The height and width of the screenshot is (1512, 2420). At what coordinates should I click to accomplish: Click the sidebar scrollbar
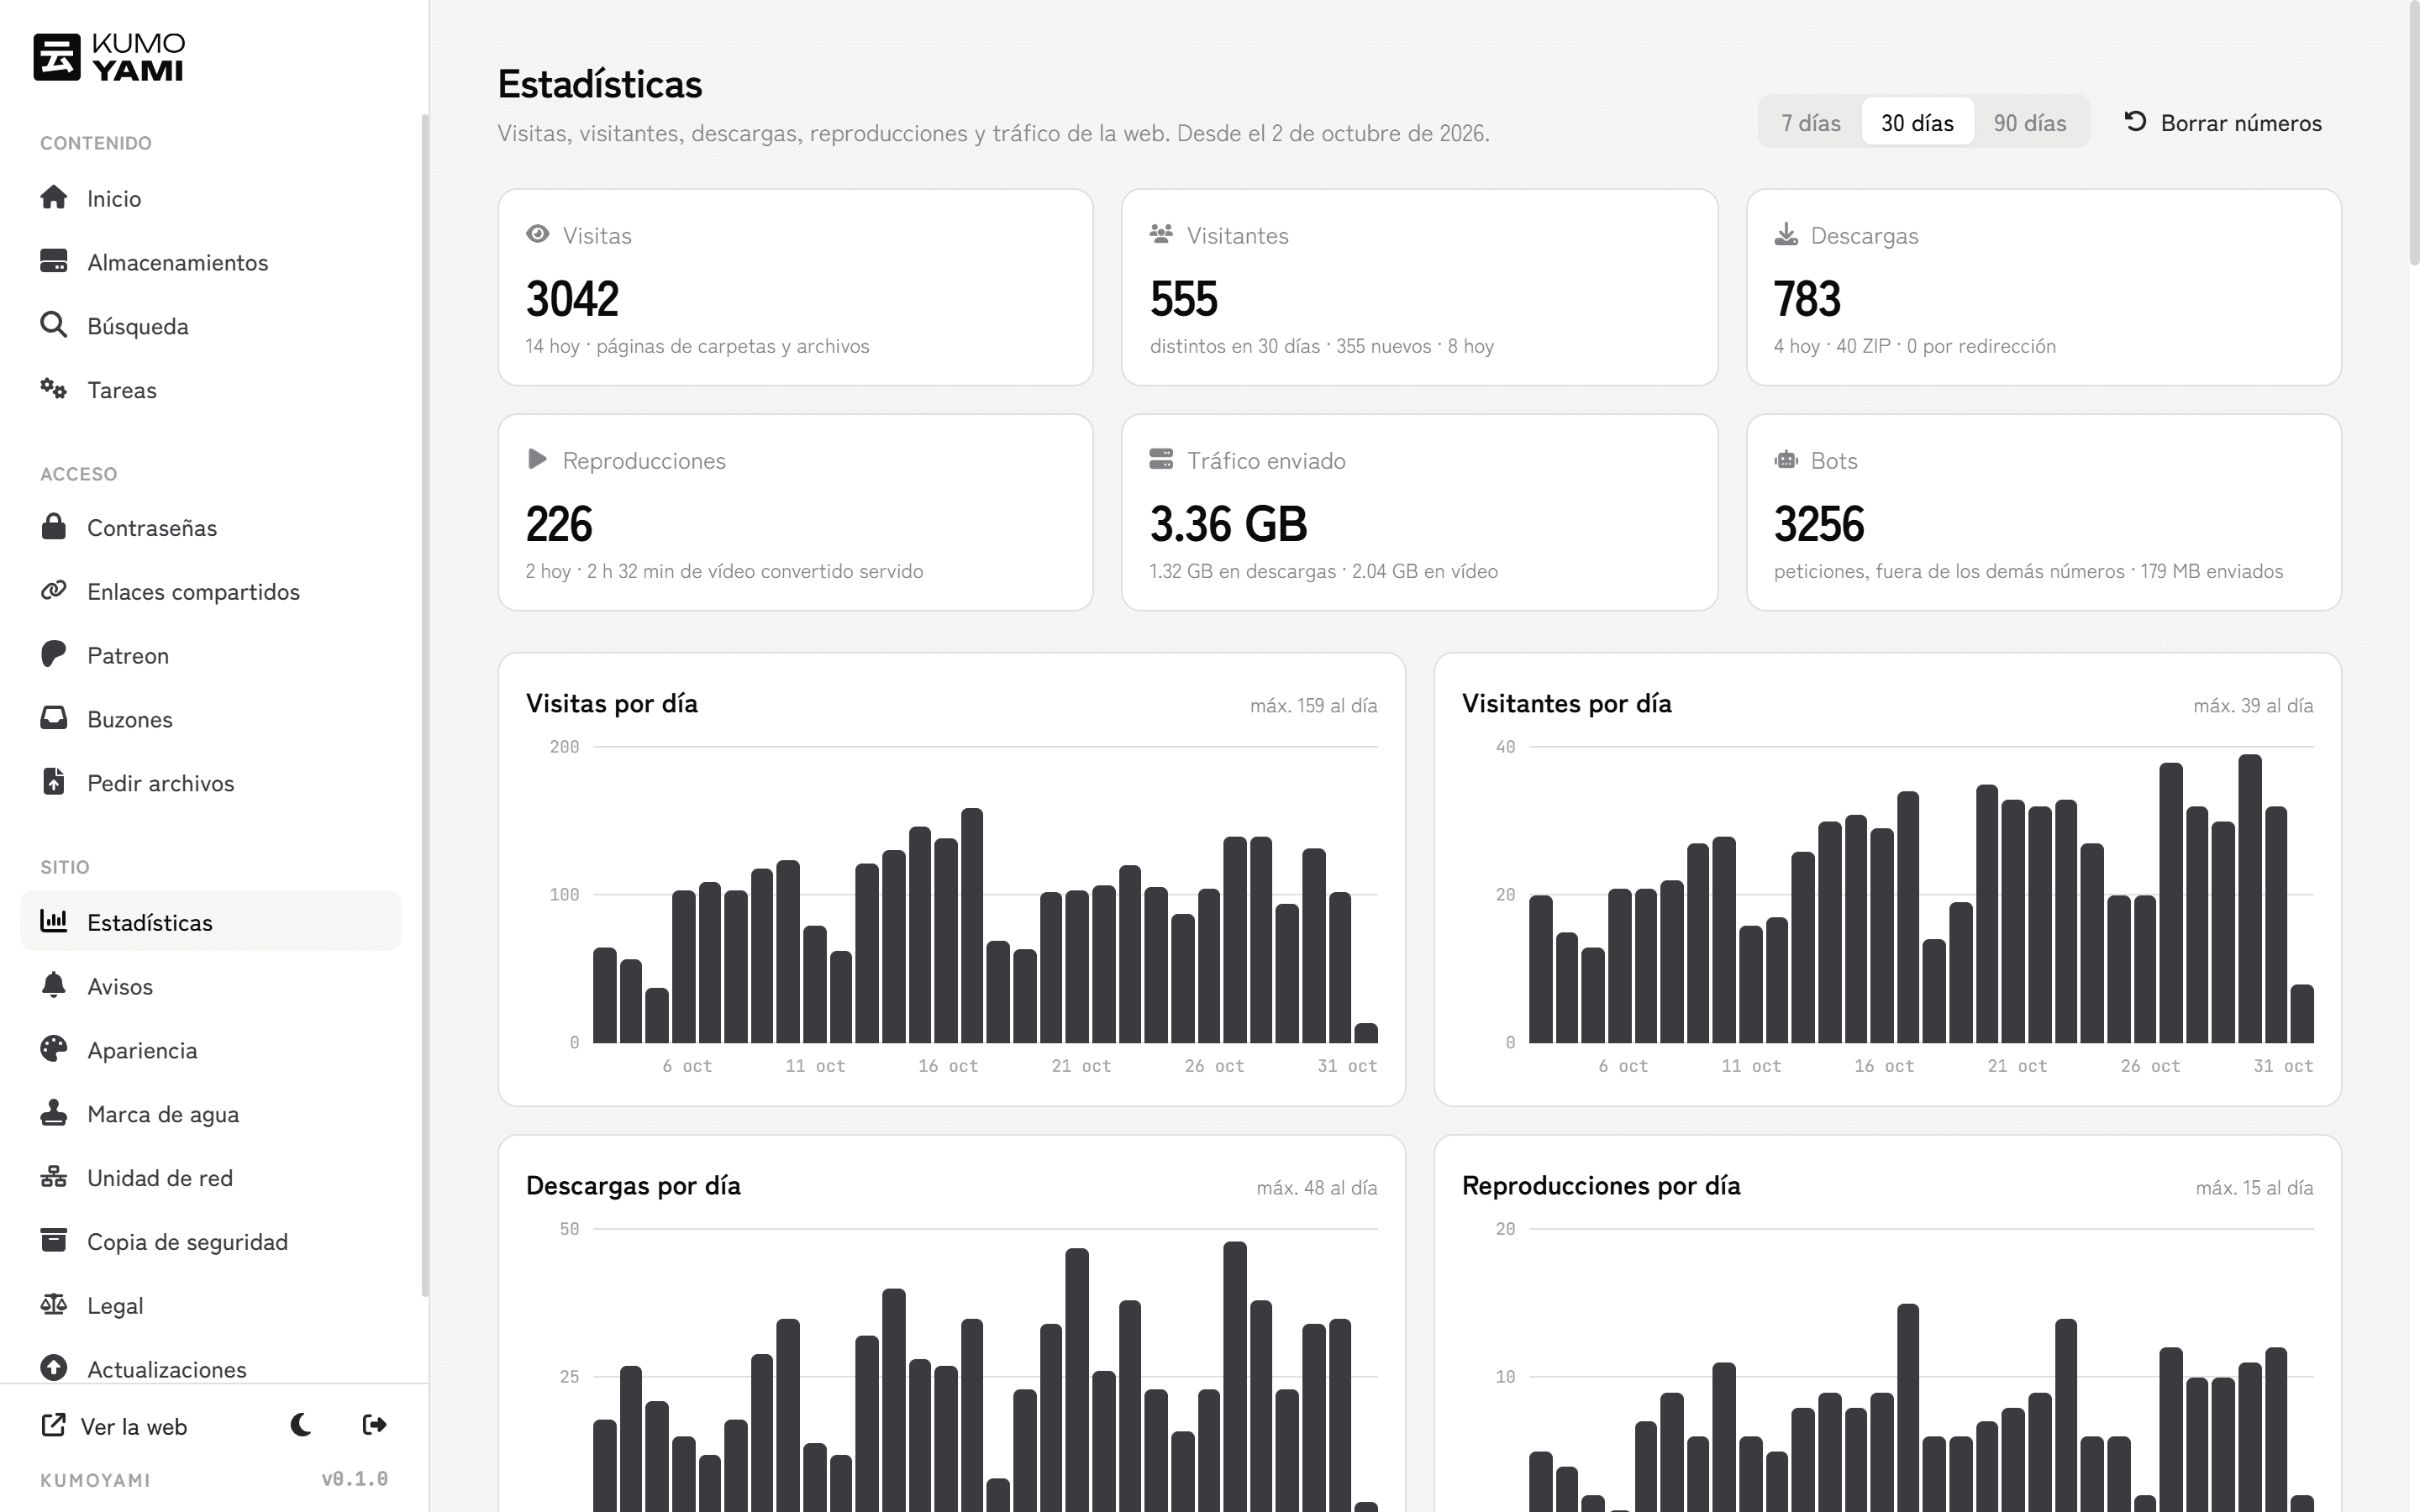pos(425,705)
